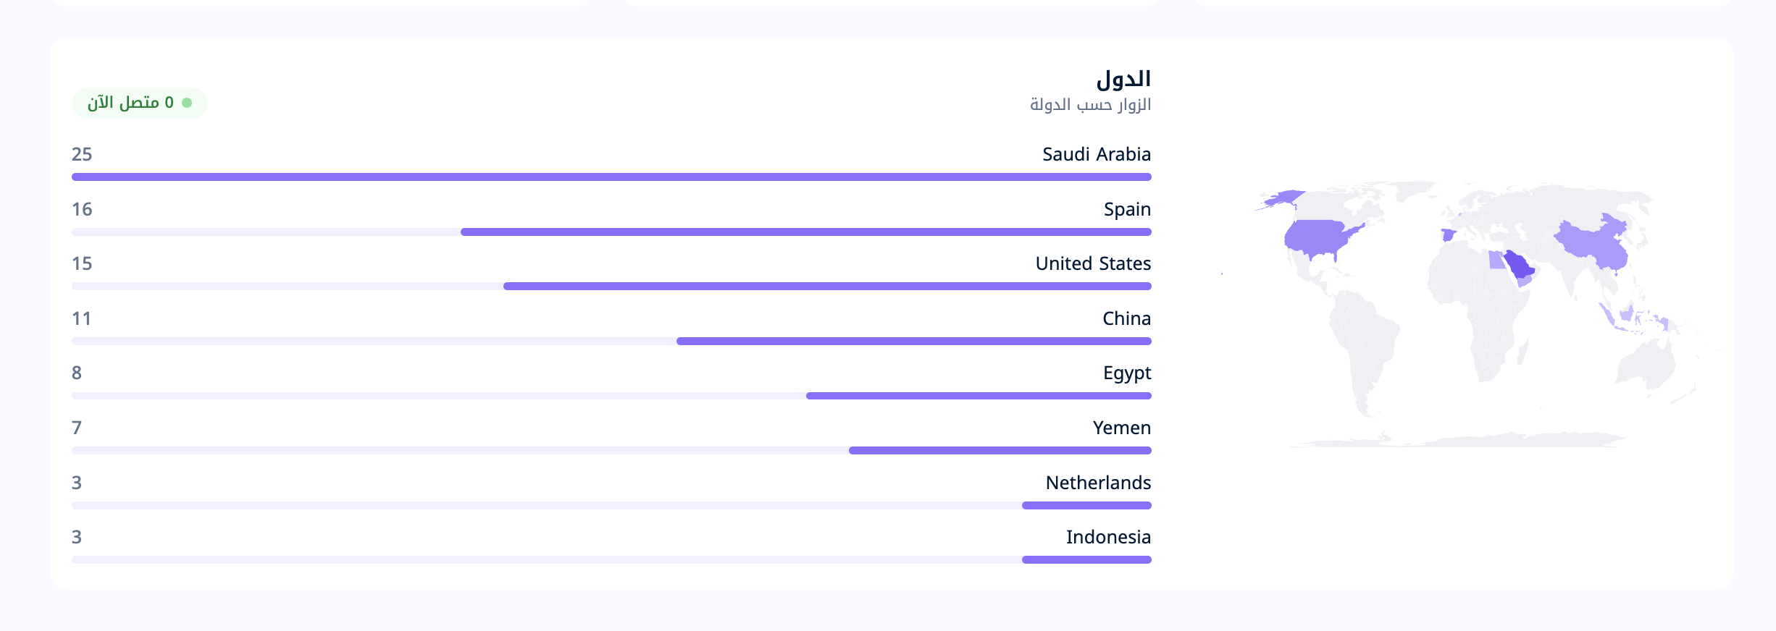Click the United States country label

click(1093, 263)
